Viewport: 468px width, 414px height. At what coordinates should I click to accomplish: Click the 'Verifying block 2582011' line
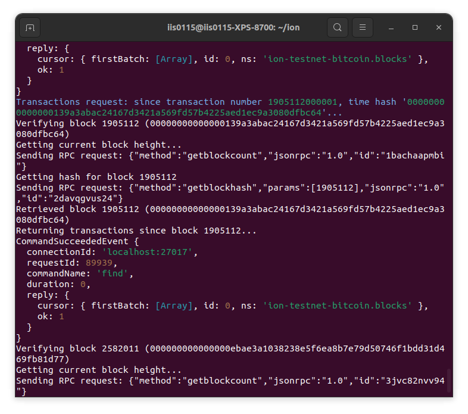click(230, 354)
